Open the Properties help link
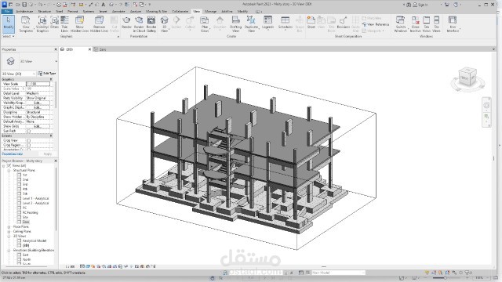502x282 pixels. click(13, 154)
